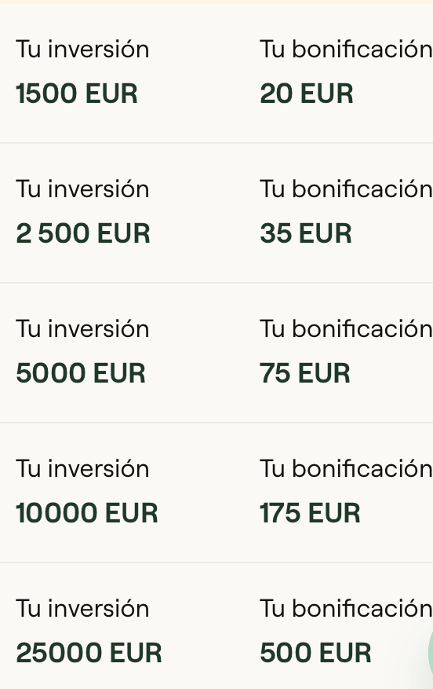Screen dimensions: 433x689
Task: Click 'Tu inversión' label above 5000 EUR
Action: [82, 328]
